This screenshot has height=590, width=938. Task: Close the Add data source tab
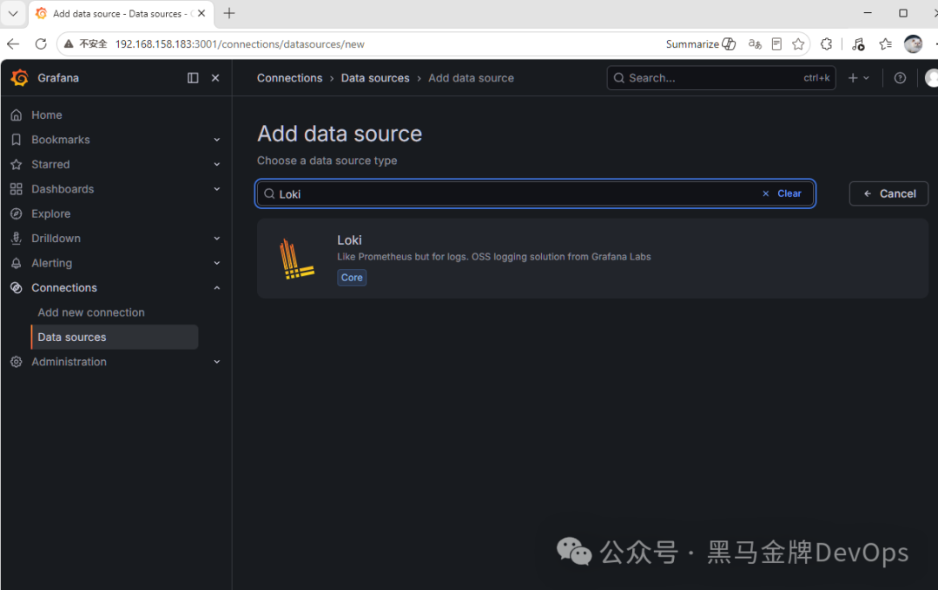pos(201,13)
